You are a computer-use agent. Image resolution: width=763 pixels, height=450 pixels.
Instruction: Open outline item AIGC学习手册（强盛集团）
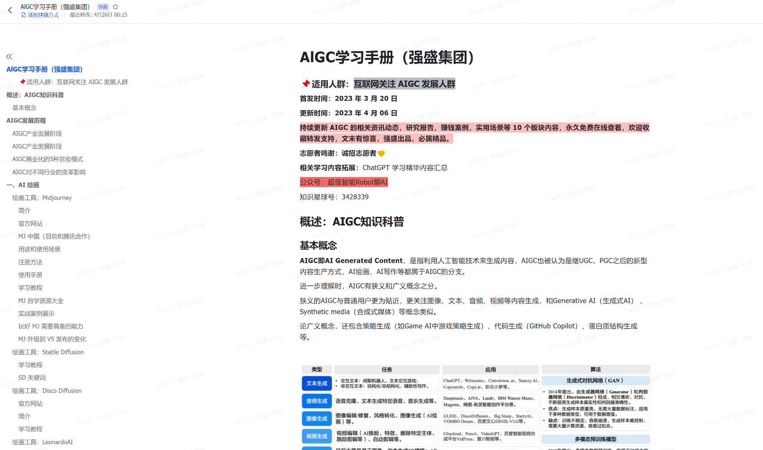(x=45, y=69)
